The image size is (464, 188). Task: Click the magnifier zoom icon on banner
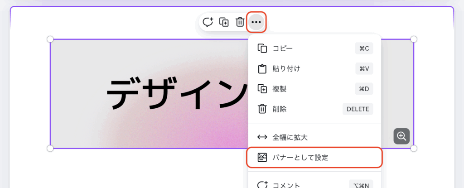(401, 136)
